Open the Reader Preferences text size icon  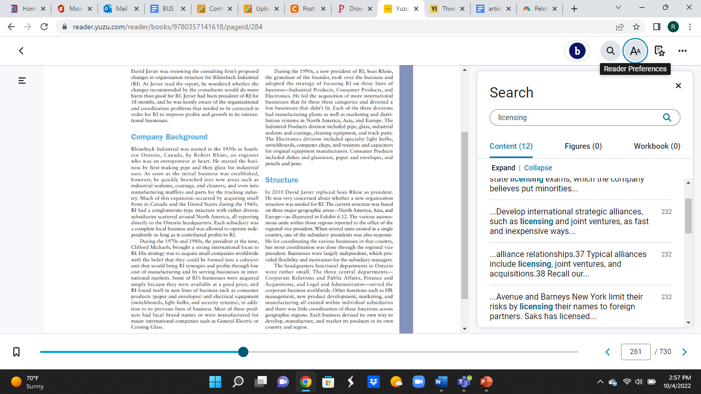pos(635,51)
